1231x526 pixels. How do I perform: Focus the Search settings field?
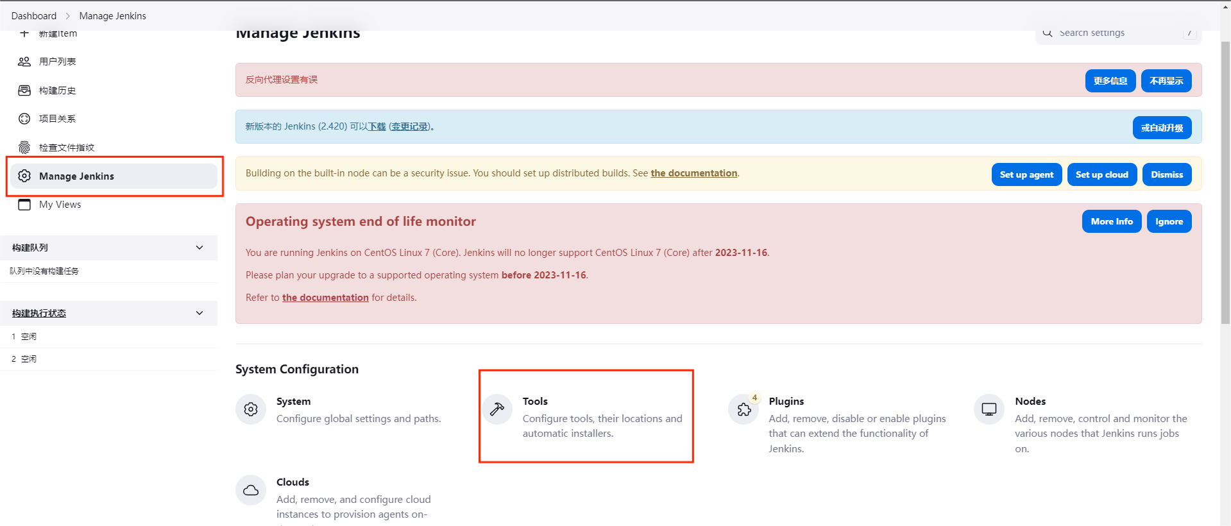click(x=1118, y=33)
